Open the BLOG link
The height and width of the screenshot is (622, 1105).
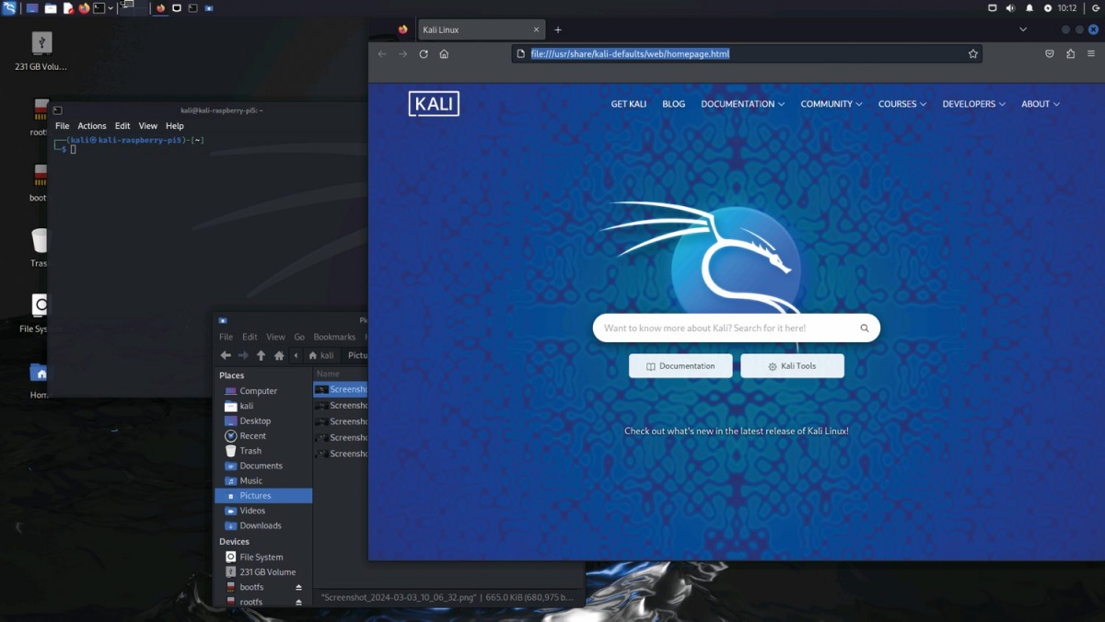tap(673, 104)
